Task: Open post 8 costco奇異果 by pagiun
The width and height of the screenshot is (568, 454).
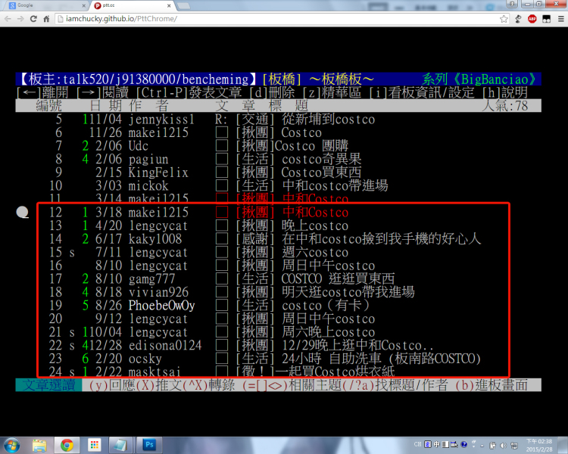Action: click(278, 159)
